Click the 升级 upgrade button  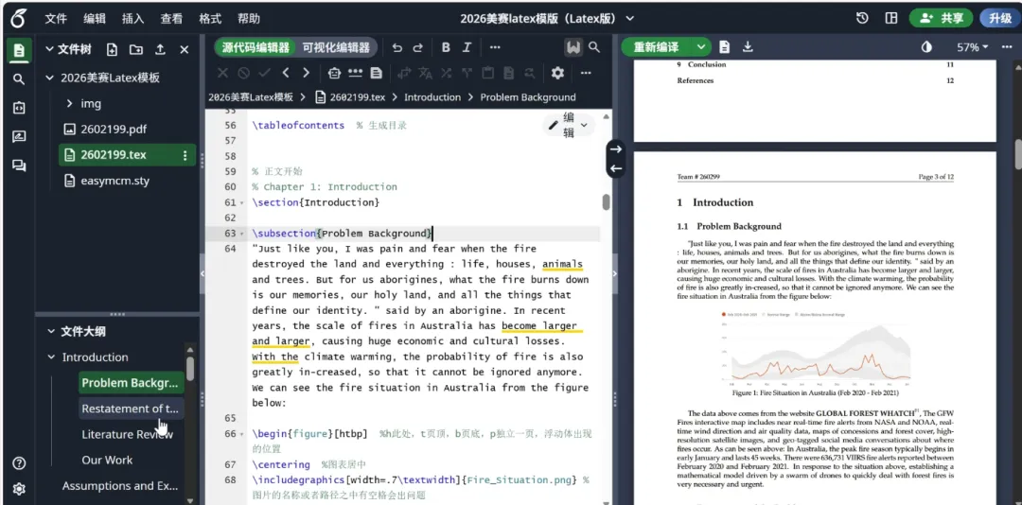pos(1000,18)
